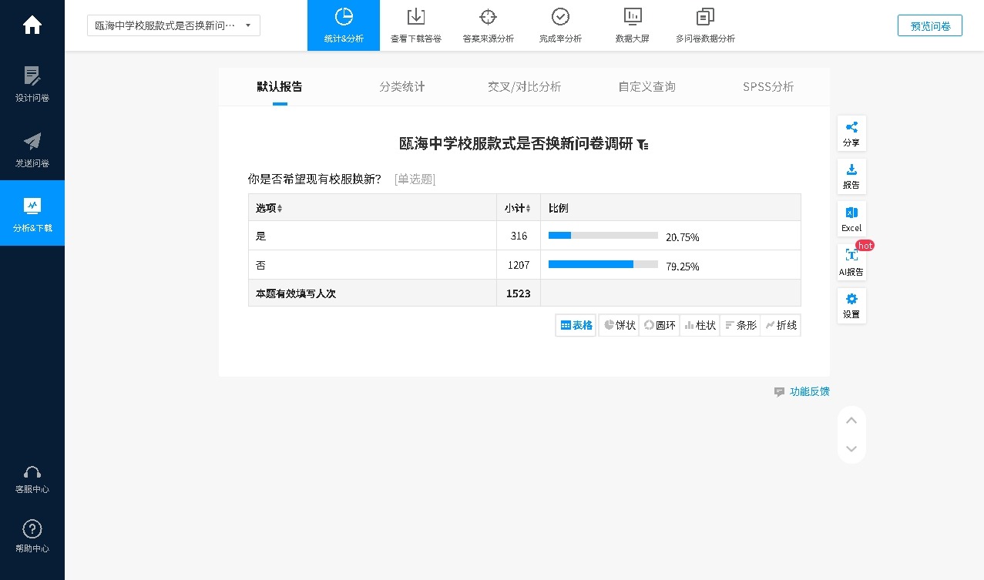Open the 发送问卷 send section
The width and height of the screenshot is (984, 580).
(x=32, y=149)
